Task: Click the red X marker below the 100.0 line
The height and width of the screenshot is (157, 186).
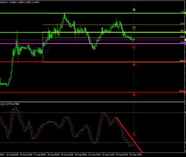Action: (x=134, y=64)
